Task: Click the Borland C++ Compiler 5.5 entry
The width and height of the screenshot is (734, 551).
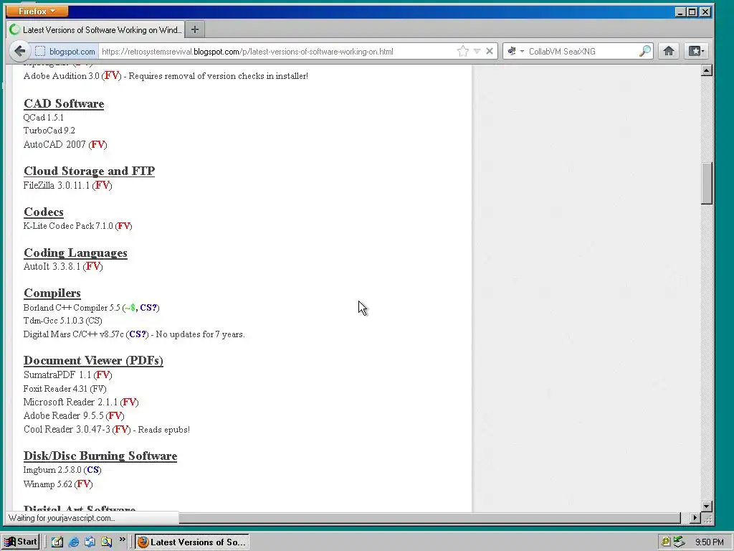Action: click(x=91, y=308)
